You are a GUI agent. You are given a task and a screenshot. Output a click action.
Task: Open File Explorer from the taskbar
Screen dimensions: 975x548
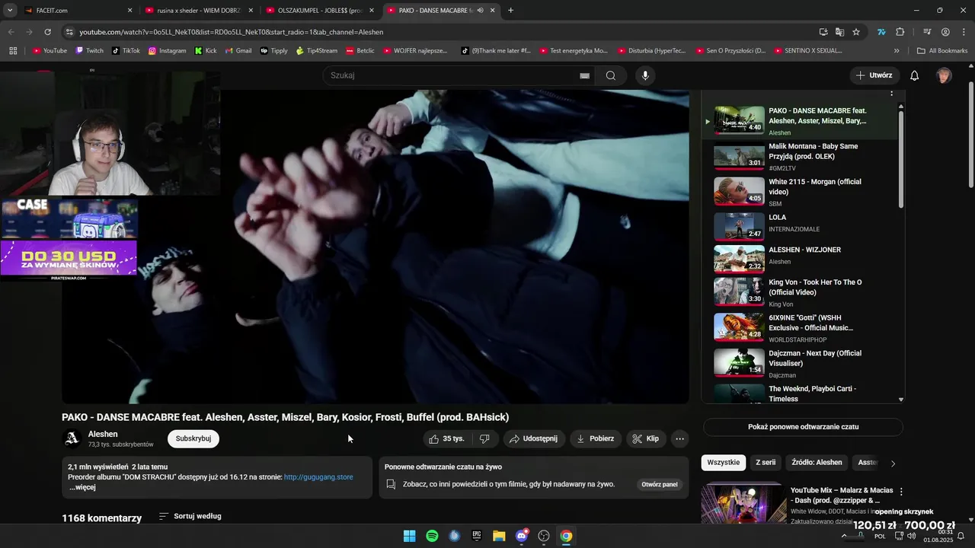tap(499, 536)
